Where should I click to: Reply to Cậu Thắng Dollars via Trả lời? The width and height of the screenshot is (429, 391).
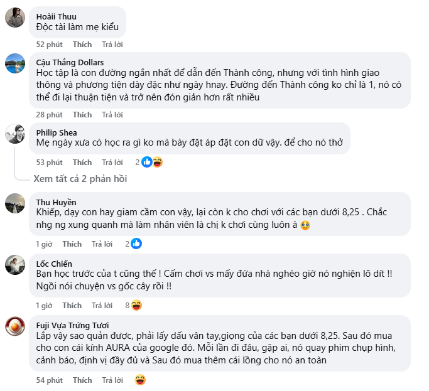[112, 115]
